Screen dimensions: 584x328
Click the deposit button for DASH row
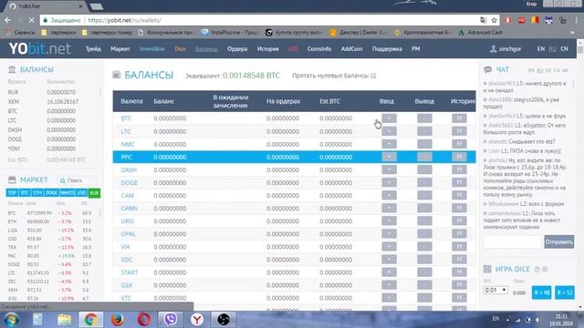pyautogui.click(x=389, y=169)
